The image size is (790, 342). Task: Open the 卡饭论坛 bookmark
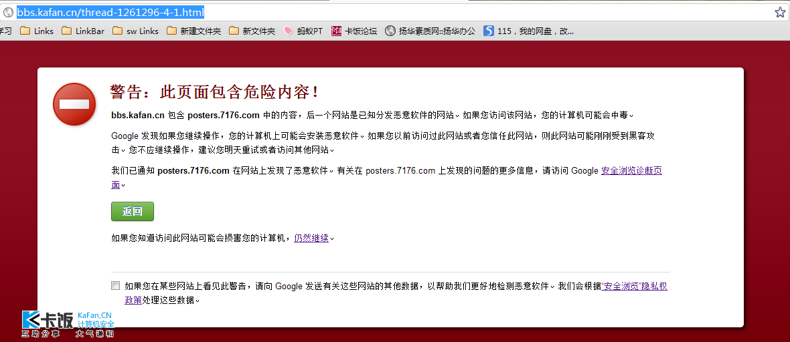(354, 31)
